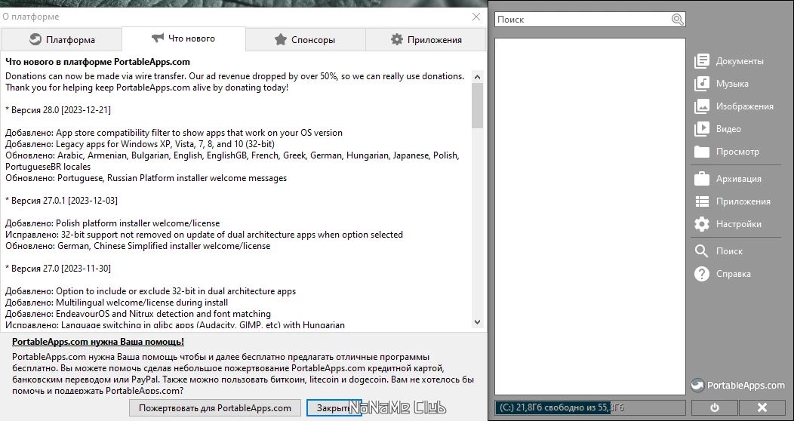Select the Что нового tab
The width and height of the screenshot is (794, 421).
pos(184,38)
